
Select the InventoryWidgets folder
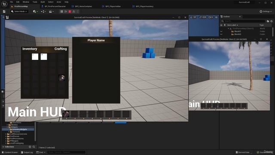[x=18, y=129]
